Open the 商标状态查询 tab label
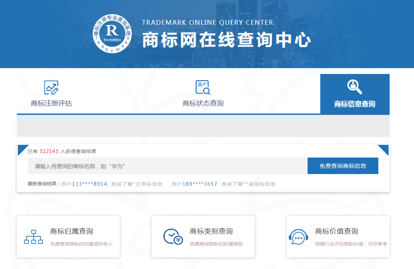 [x=203, y=103]
